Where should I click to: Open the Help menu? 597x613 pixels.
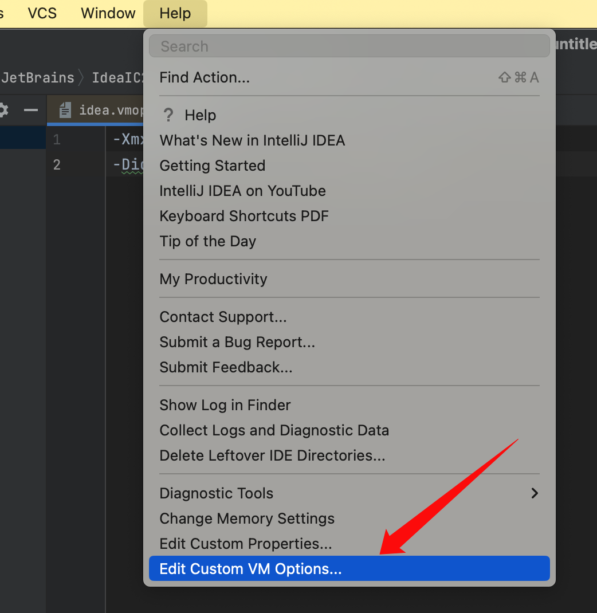point(175,13)
